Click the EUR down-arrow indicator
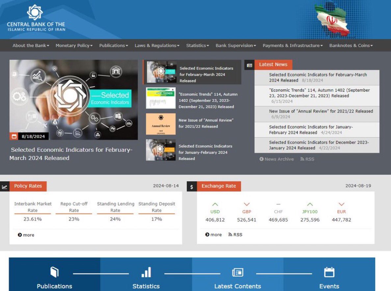The height and width of the screenshot is (291, 391). [341, 204]
